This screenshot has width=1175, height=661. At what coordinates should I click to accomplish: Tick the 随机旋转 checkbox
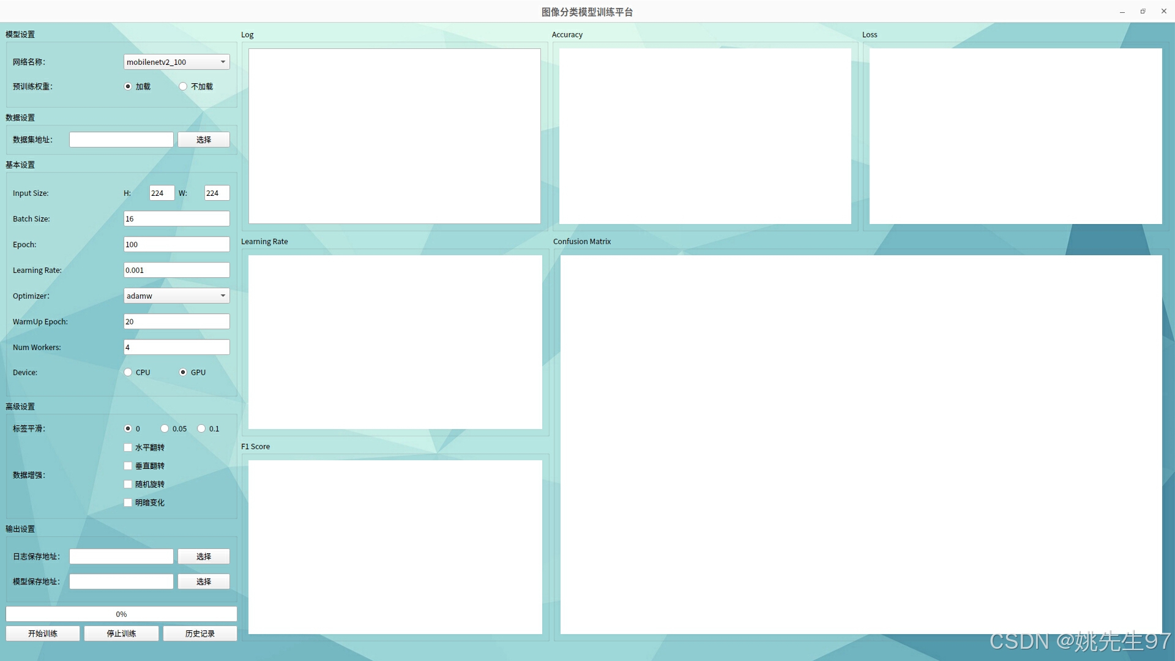pos(128,484)
